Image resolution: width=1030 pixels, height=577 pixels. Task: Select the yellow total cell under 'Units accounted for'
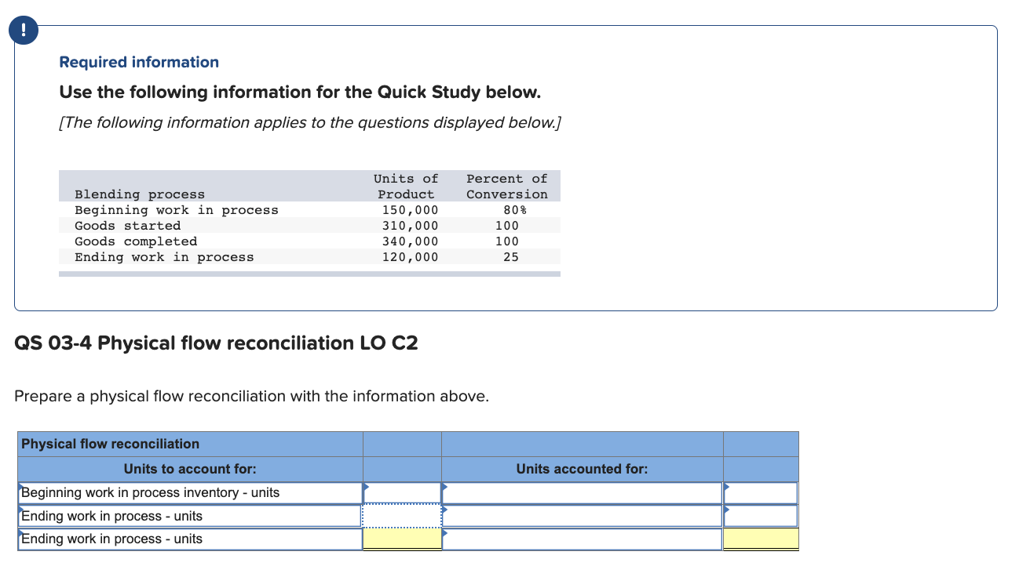coord(760,539)
